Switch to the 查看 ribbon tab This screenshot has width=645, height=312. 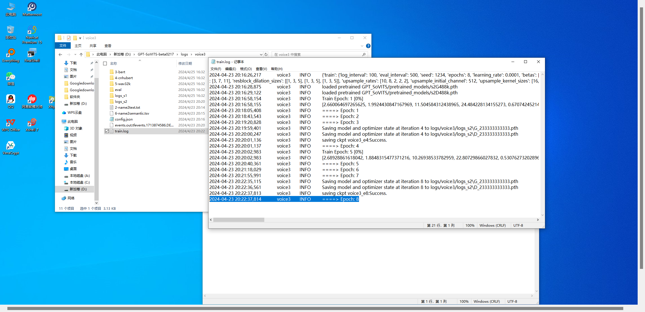click(108, 46)
